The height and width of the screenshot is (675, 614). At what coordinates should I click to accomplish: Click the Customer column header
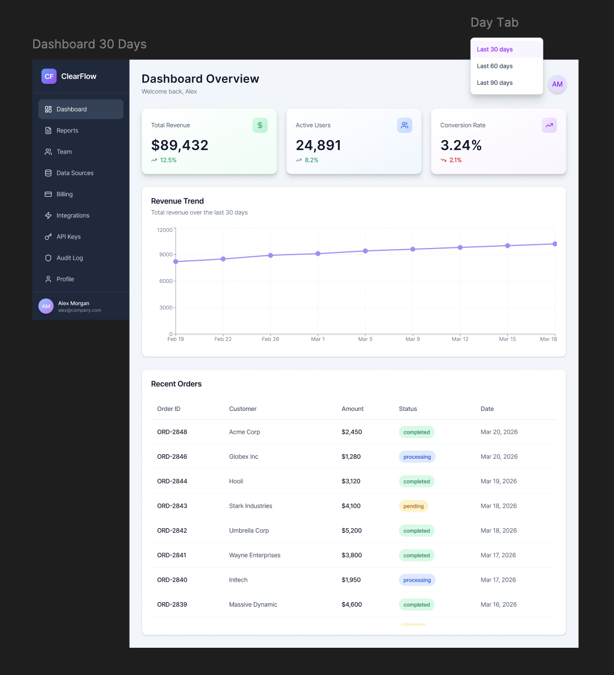[242, 409]
